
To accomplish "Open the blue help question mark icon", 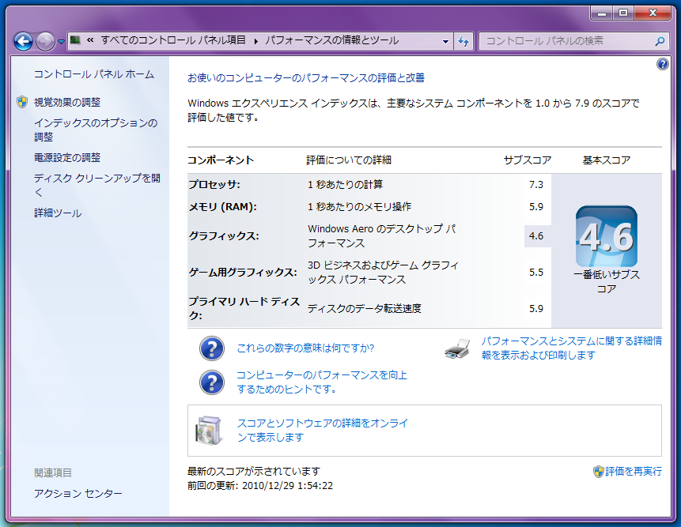I will click(662, 64).
